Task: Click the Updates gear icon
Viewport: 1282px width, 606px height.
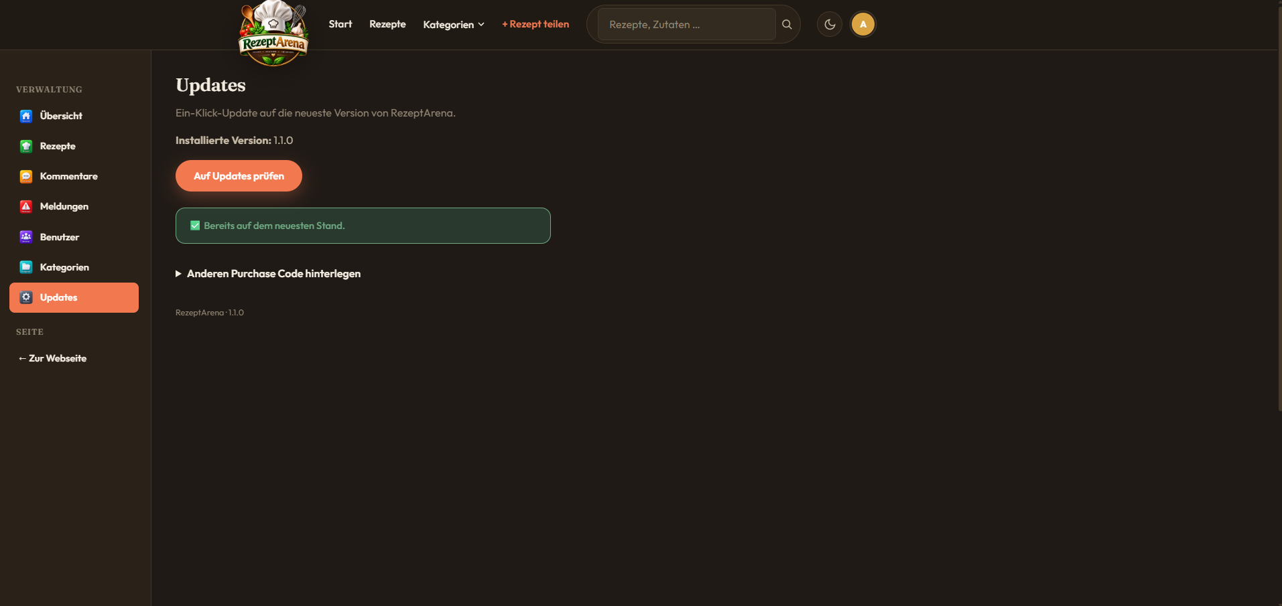Action: 26,297
